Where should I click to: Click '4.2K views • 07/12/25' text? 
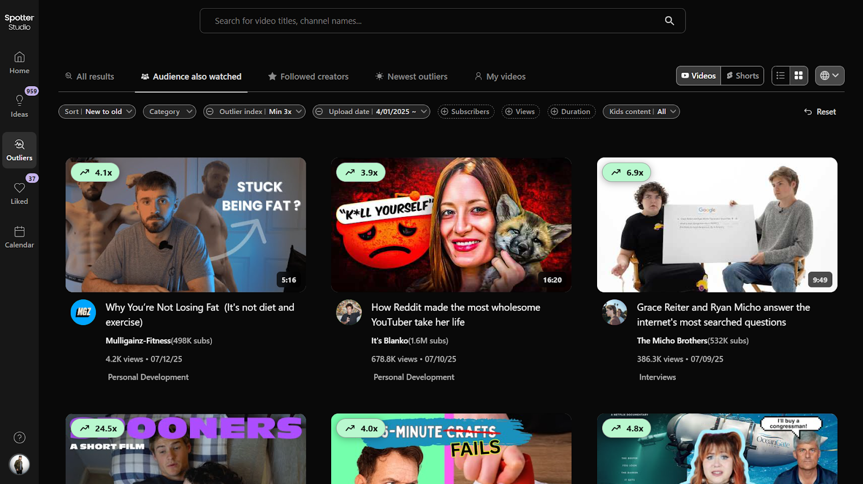(x=144, y=359)
